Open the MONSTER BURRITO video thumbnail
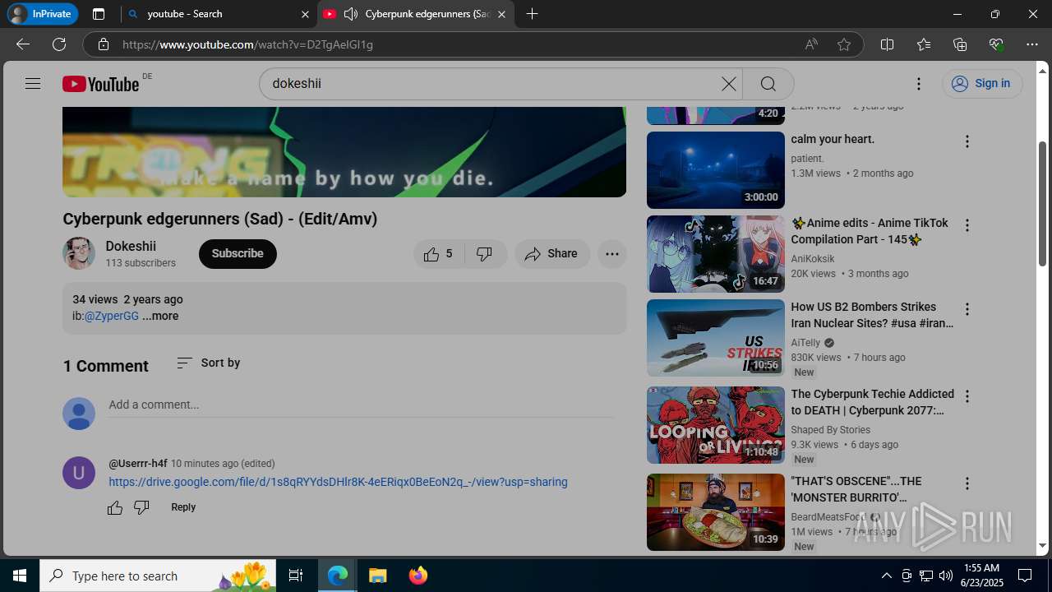This screenshot has width=1052, height=592. [716, 512]
